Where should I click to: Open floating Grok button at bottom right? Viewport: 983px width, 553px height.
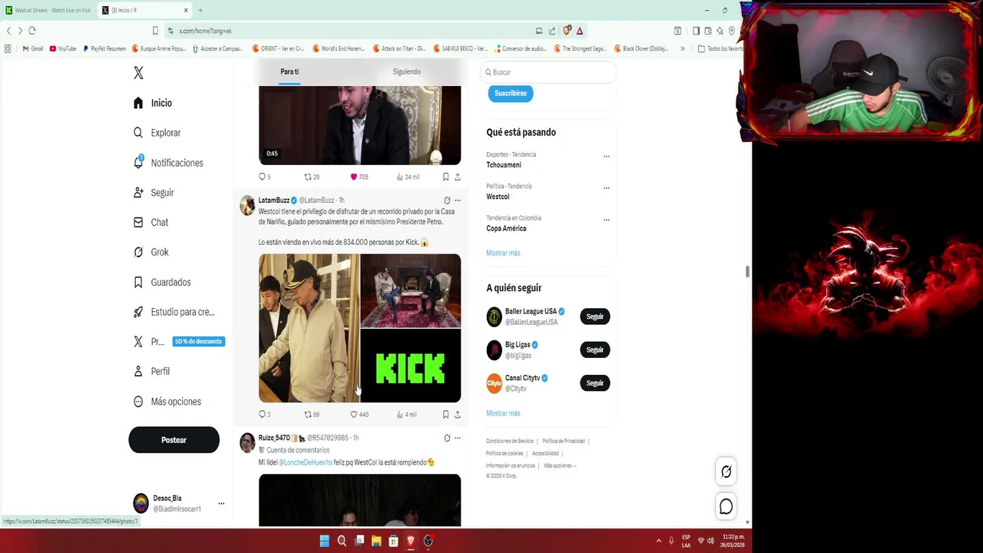[726, 472]
